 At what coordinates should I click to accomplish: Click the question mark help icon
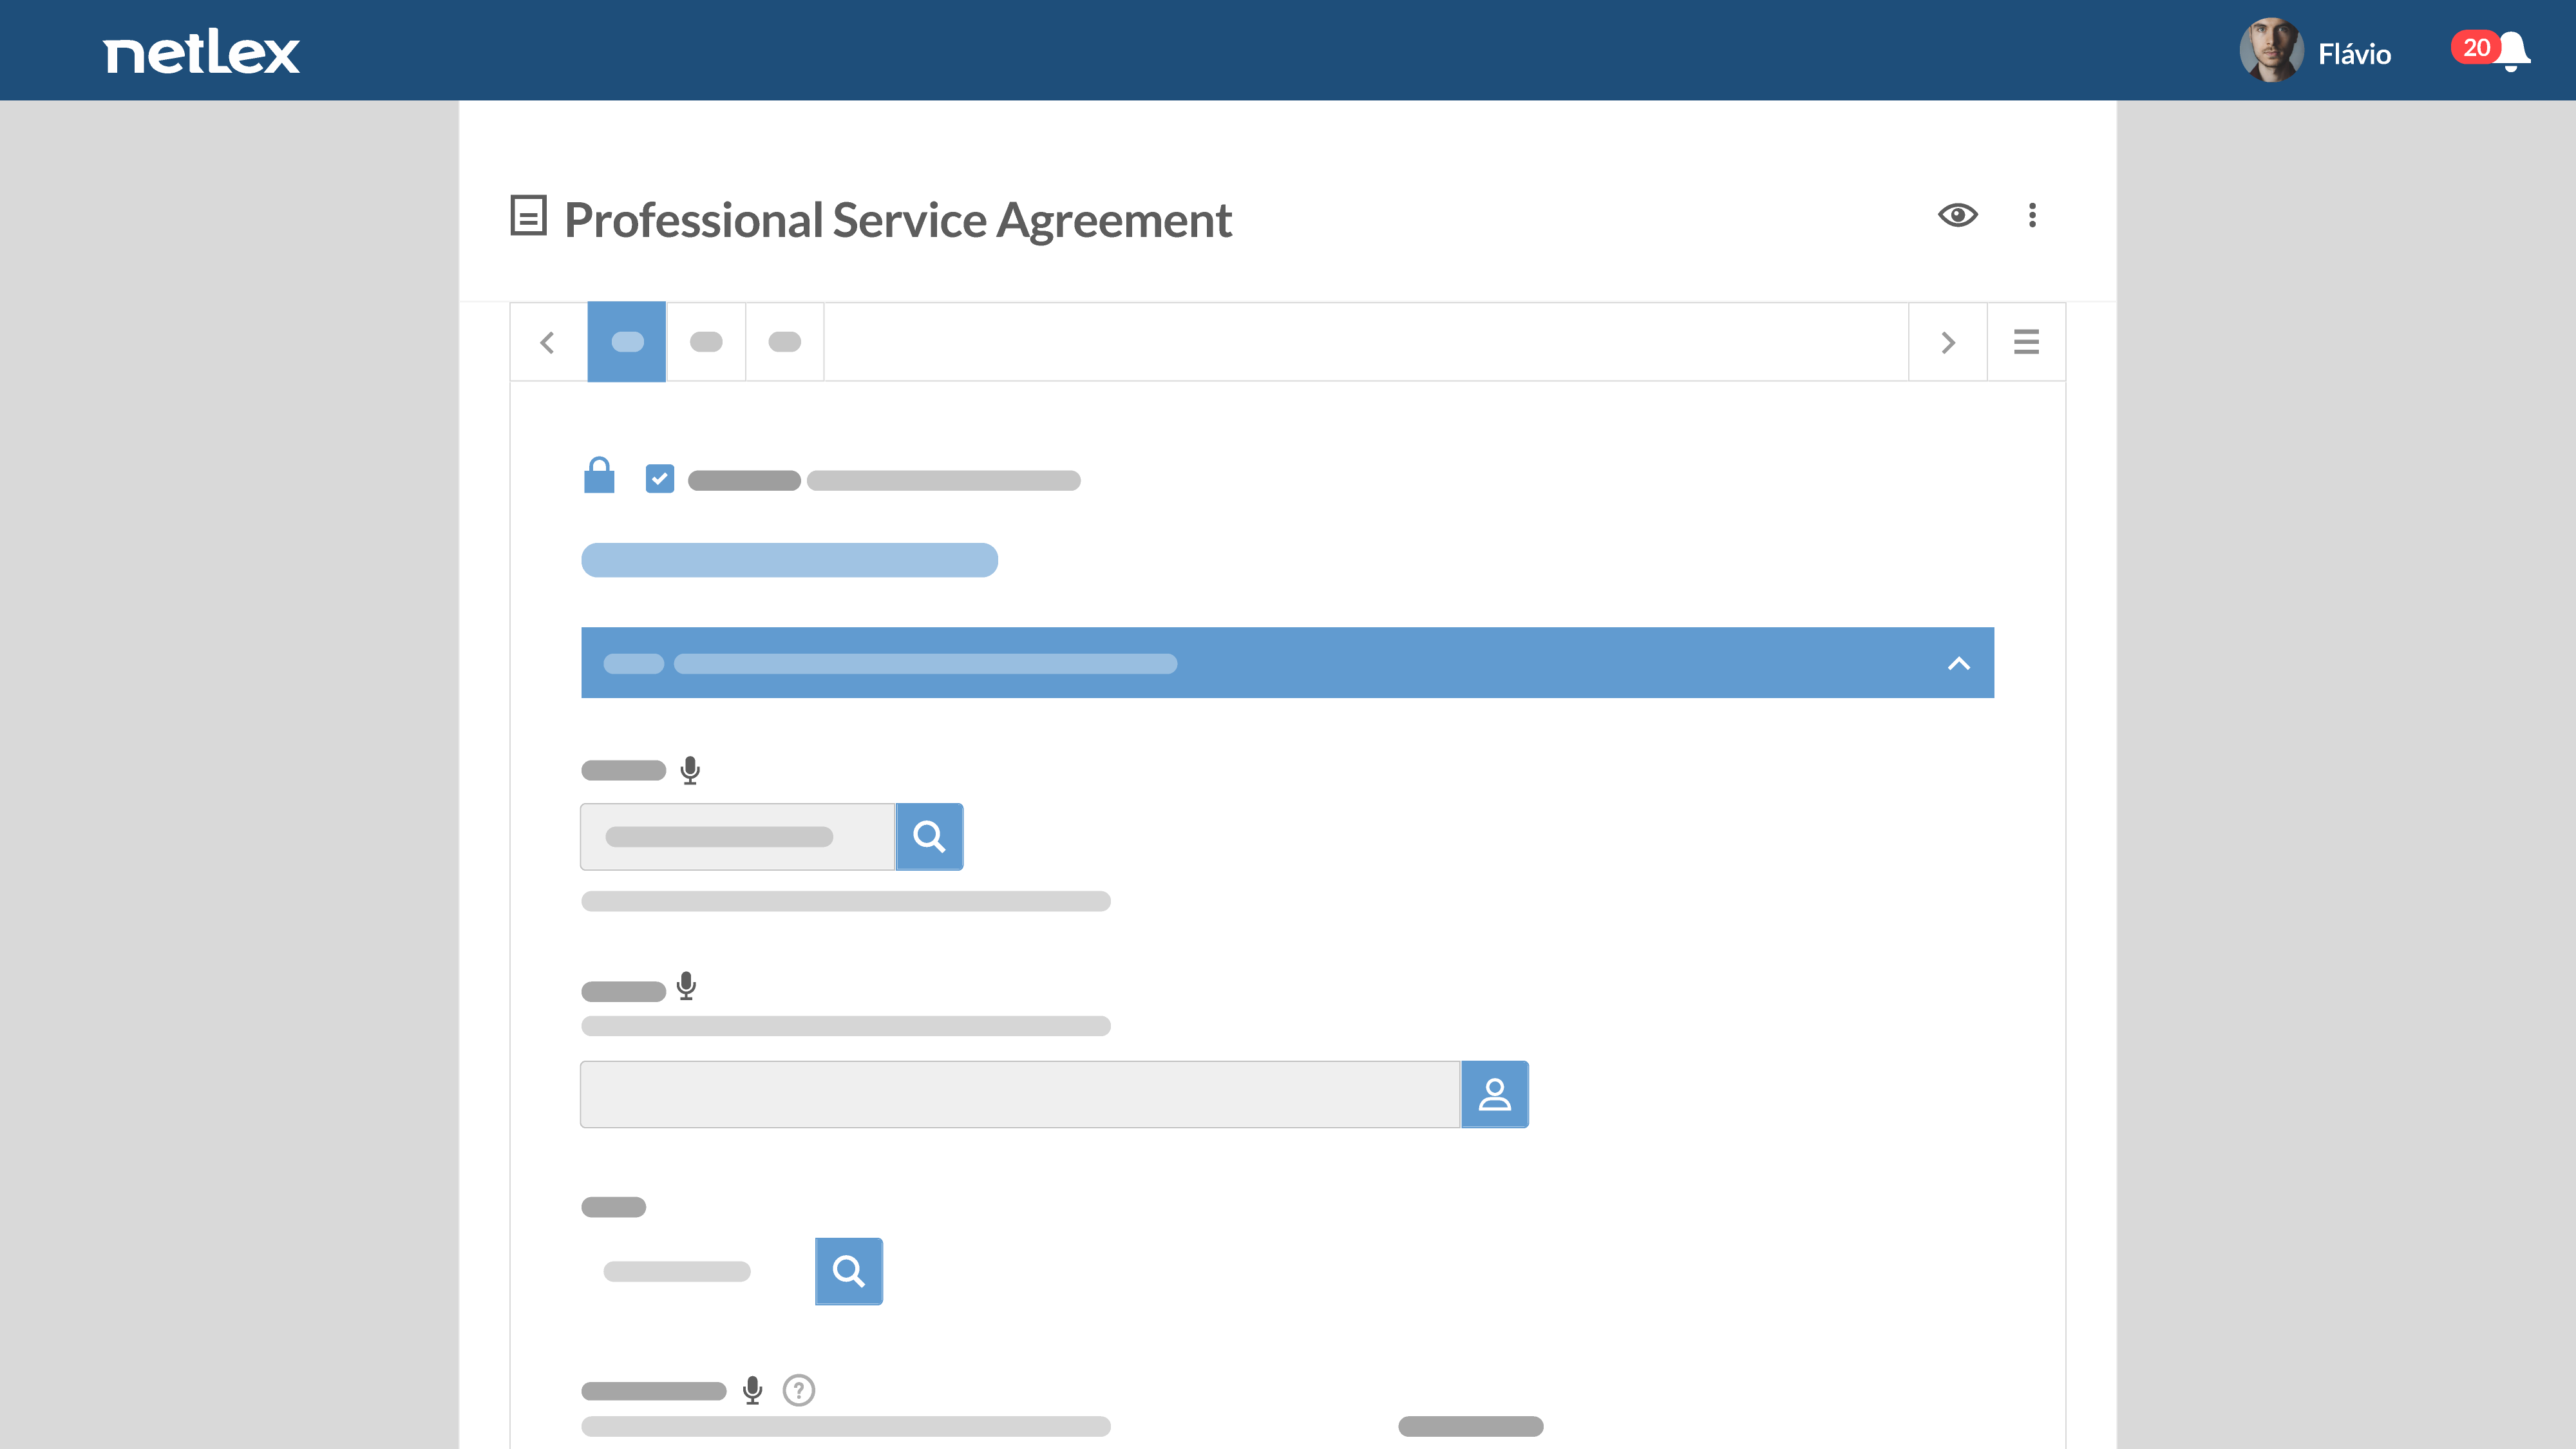point(798,1390)
